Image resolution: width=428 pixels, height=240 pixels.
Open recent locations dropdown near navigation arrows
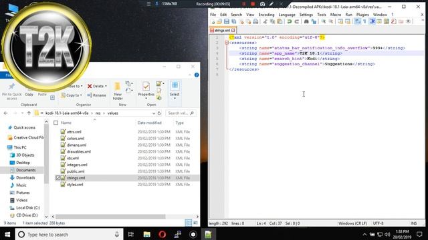pyautogui.click(x=22, y=113)
